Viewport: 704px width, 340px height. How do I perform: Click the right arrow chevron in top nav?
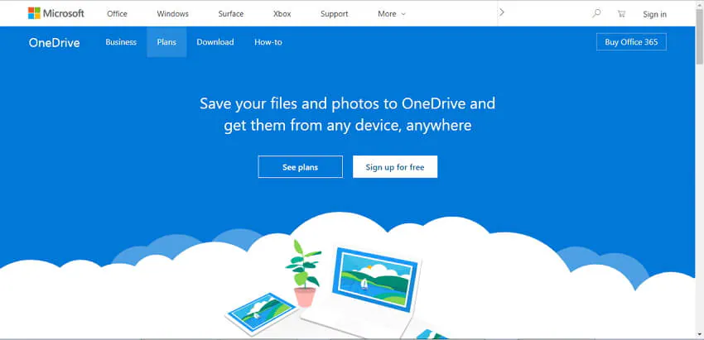(502, 12)
